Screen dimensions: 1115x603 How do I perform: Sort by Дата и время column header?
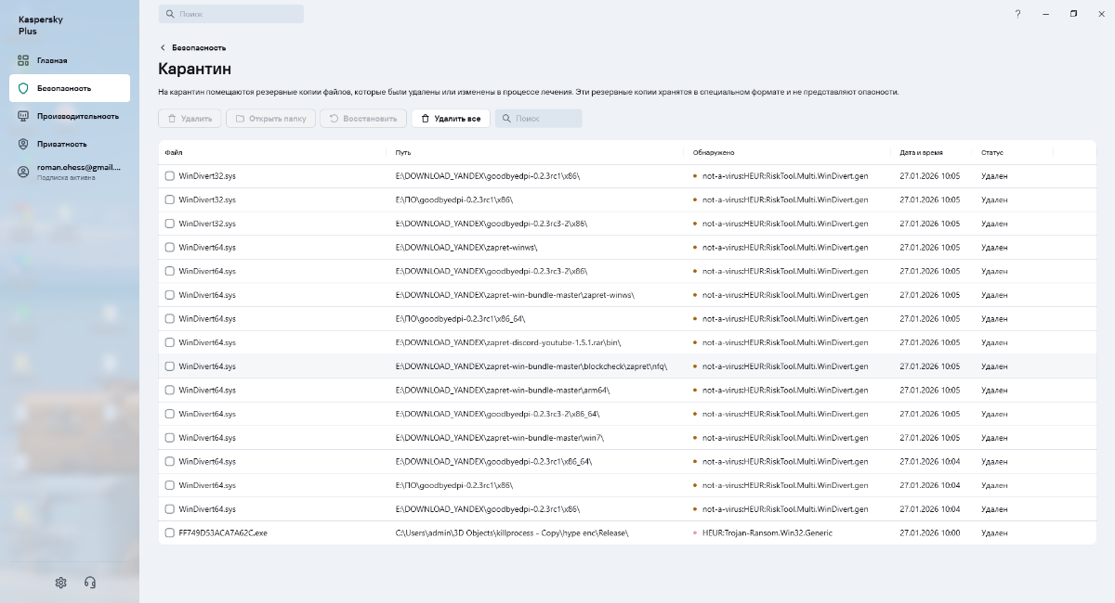tap(920, 152)
